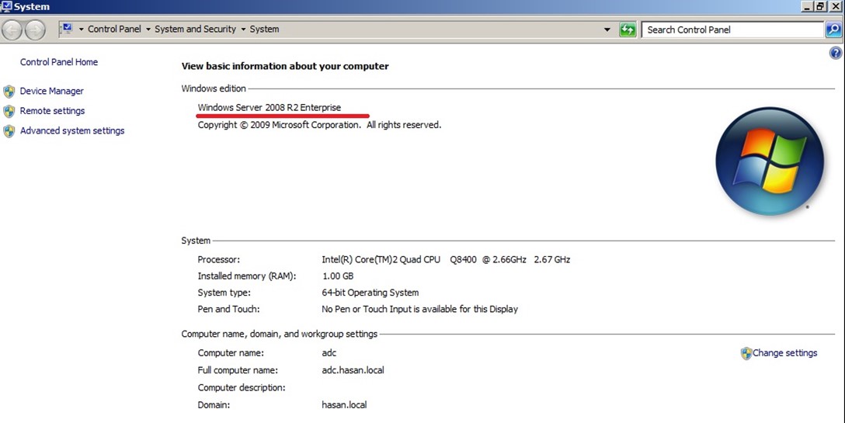Click computer name value adc
Viewport: 845px width, 423px height.
tap(329, 353)
